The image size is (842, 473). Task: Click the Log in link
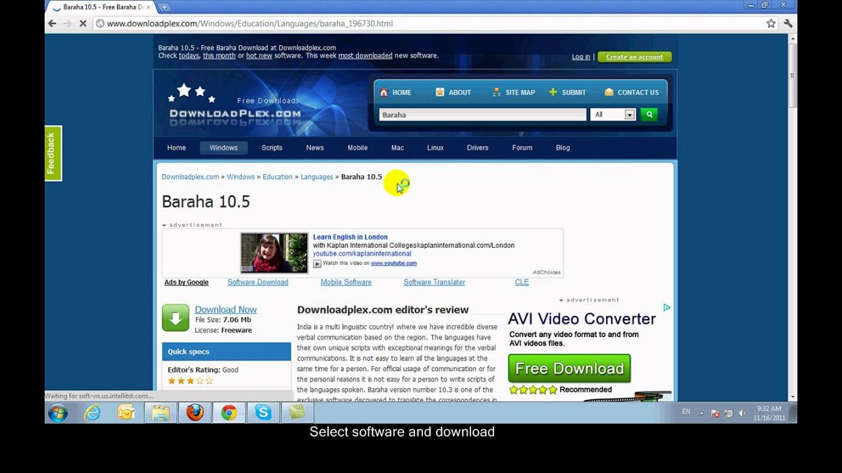[x=581, y=57]
